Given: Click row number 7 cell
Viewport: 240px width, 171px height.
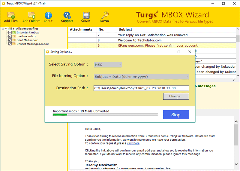Looking at the screenshot, I should pyautogui.click(x=107, y=35).
